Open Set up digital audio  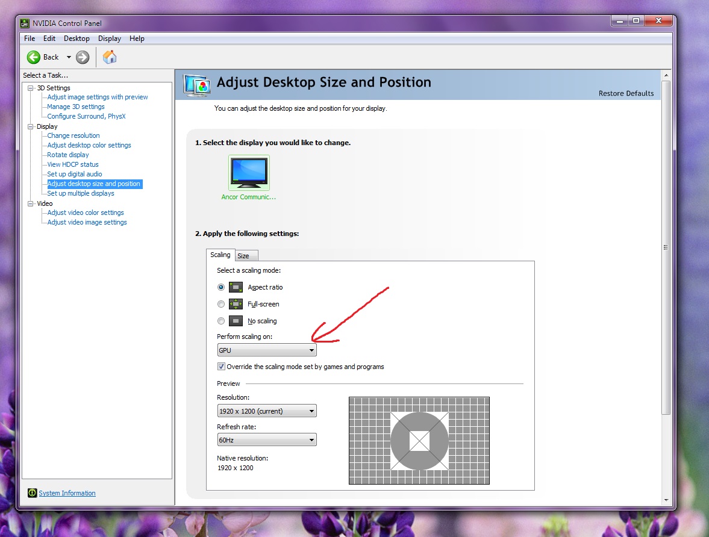click(x=75, y=174)
